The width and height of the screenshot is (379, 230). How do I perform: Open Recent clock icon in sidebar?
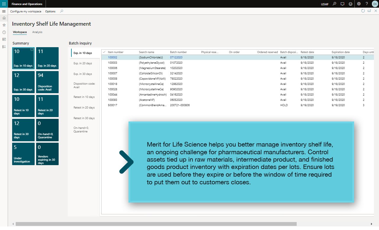[x=4, y=32]
